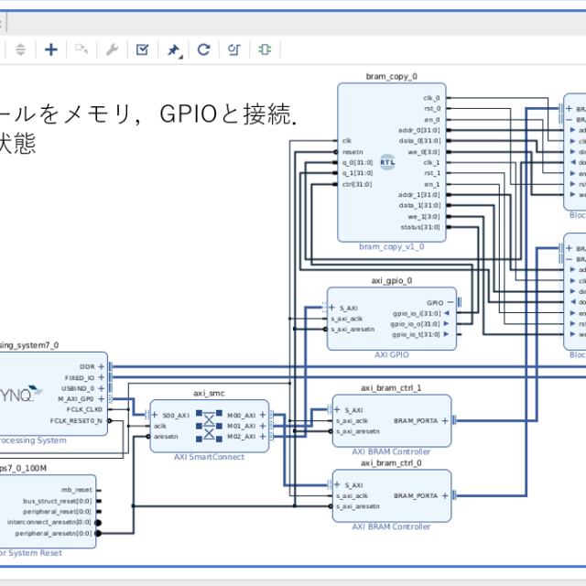Click the Validate Design checkbox icon
The height and width of the screenshot is (586, 586).
click(142, 49)
